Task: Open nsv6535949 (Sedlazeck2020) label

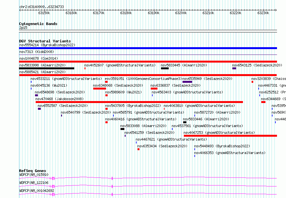Action: point(207,79)
